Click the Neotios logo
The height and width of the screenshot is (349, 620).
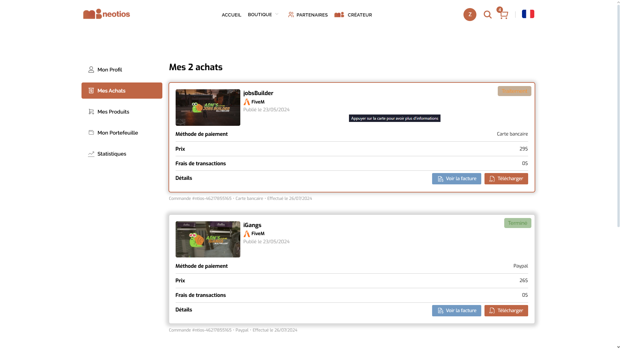pos(106,14)
